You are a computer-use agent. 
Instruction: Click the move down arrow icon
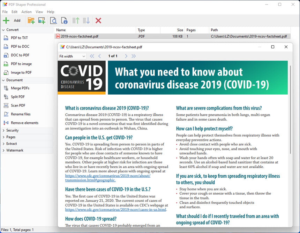click(86, 21)
